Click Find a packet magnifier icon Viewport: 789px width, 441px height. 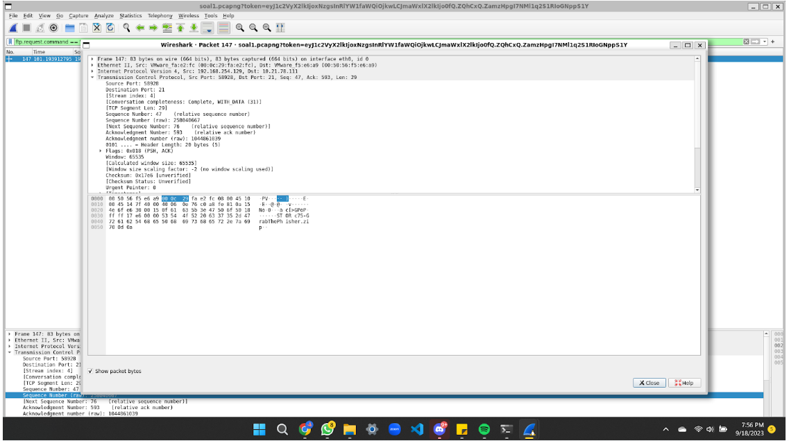[x=127, y=28]
